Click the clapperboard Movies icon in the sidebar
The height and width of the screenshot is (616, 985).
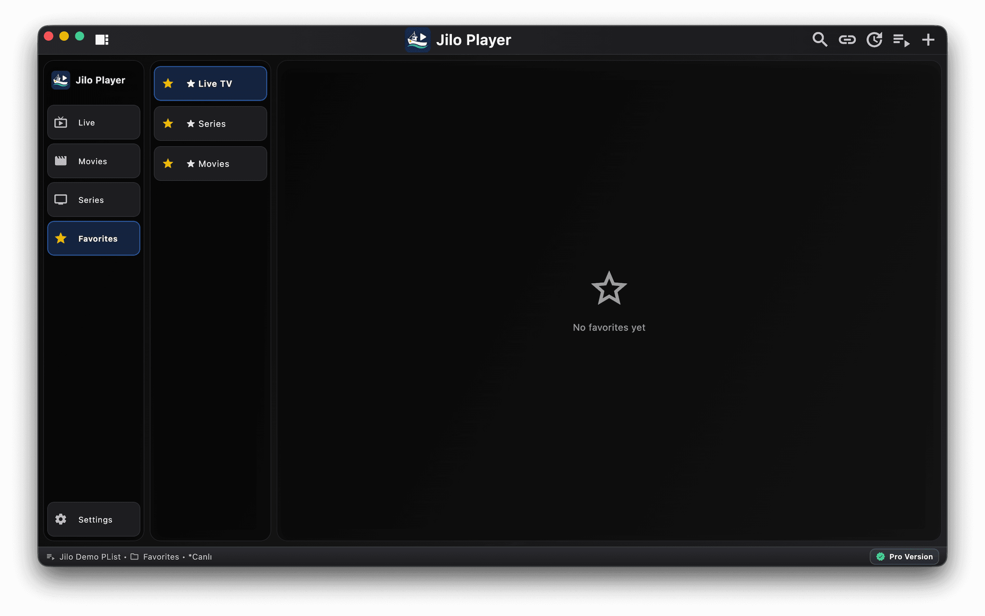[61, 161]
